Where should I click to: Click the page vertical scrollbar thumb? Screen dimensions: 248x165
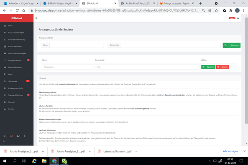tap(246, 70)
